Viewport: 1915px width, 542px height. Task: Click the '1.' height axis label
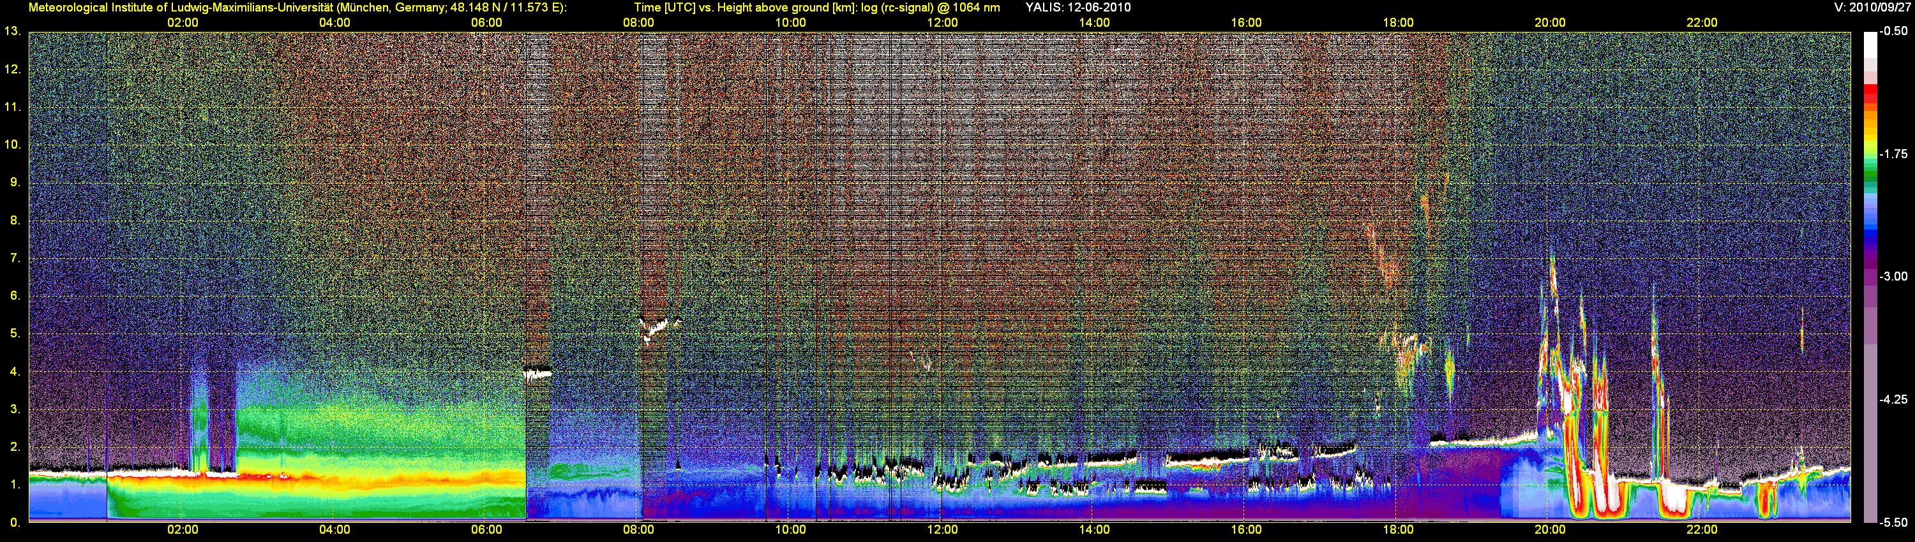pyautogui.click(x=15, y=485)
